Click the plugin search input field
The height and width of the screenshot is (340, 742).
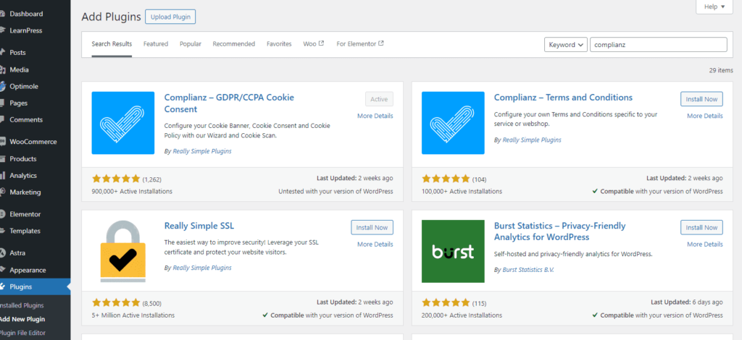pyautogui.click(x=658, y=45)
